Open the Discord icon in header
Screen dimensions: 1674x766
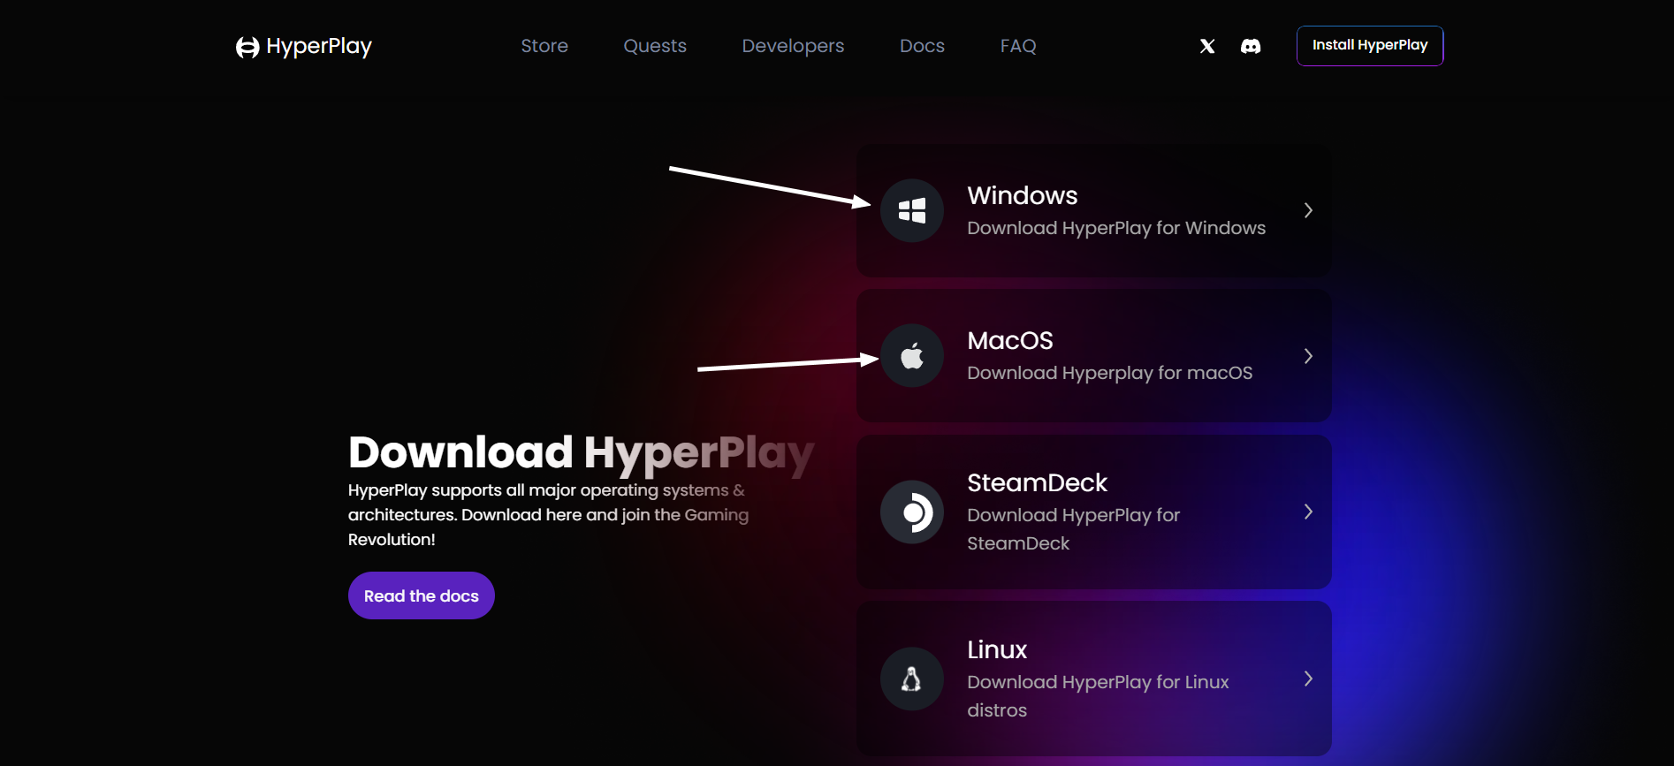pos(1251,46)
